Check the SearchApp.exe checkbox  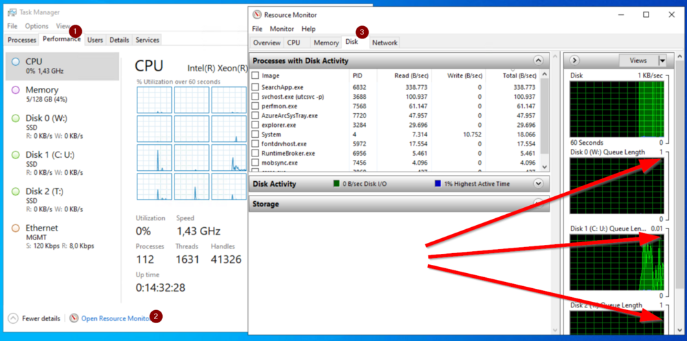coord(256,87)
